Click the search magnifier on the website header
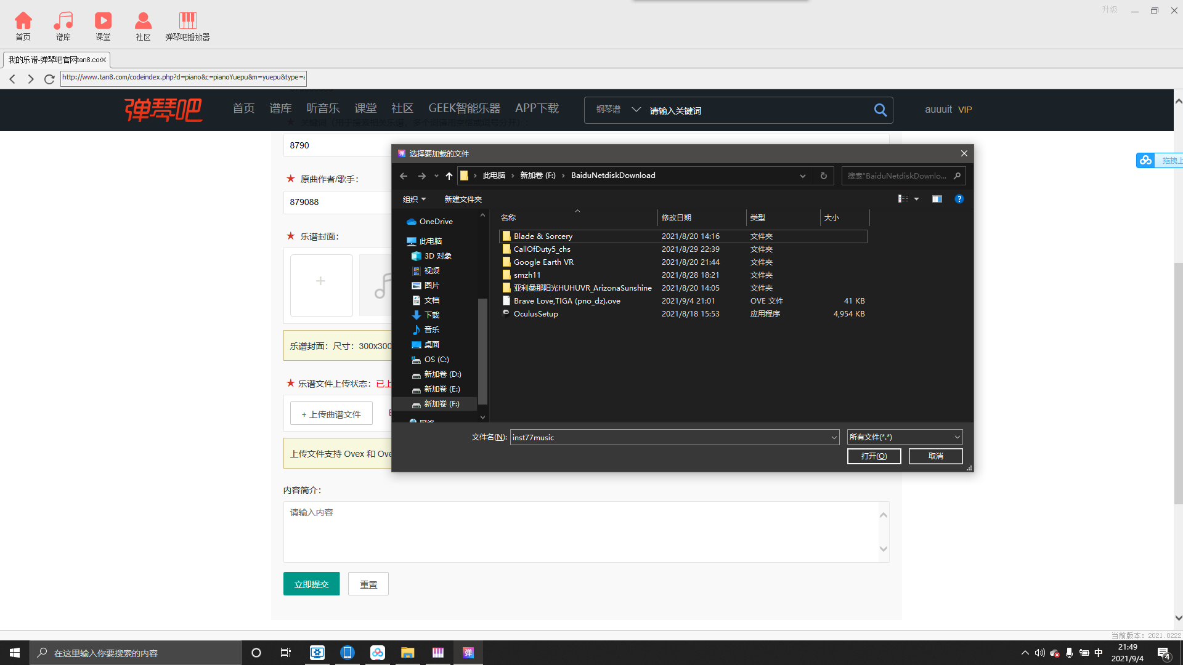The width and height of the screenshot is (1183, 665). (880, 110)
